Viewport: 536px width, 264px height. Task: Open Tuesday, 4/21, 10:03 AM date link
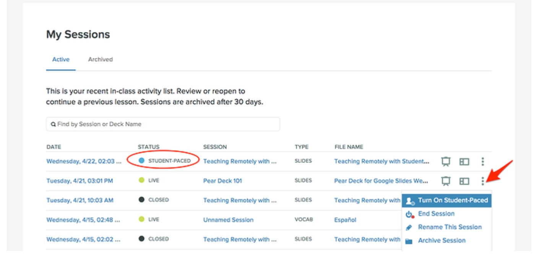(x=80, y=200)
